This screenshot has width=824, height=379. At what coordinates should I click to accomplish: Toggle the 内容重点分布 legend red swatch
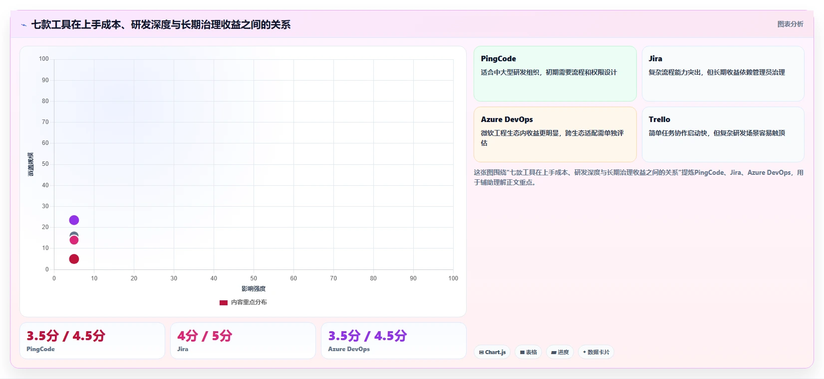(224, 302)
